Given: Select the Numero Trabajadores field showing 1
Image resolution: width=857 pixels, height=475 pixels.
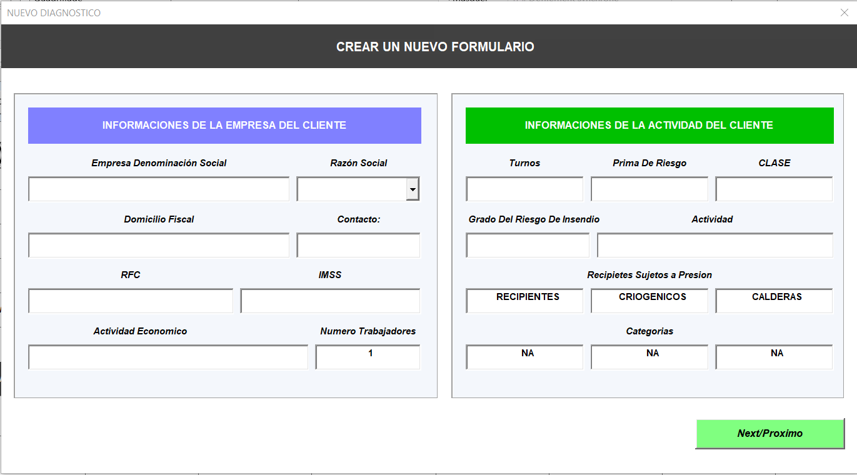Looking at the screenshot, I should [368, 357].
